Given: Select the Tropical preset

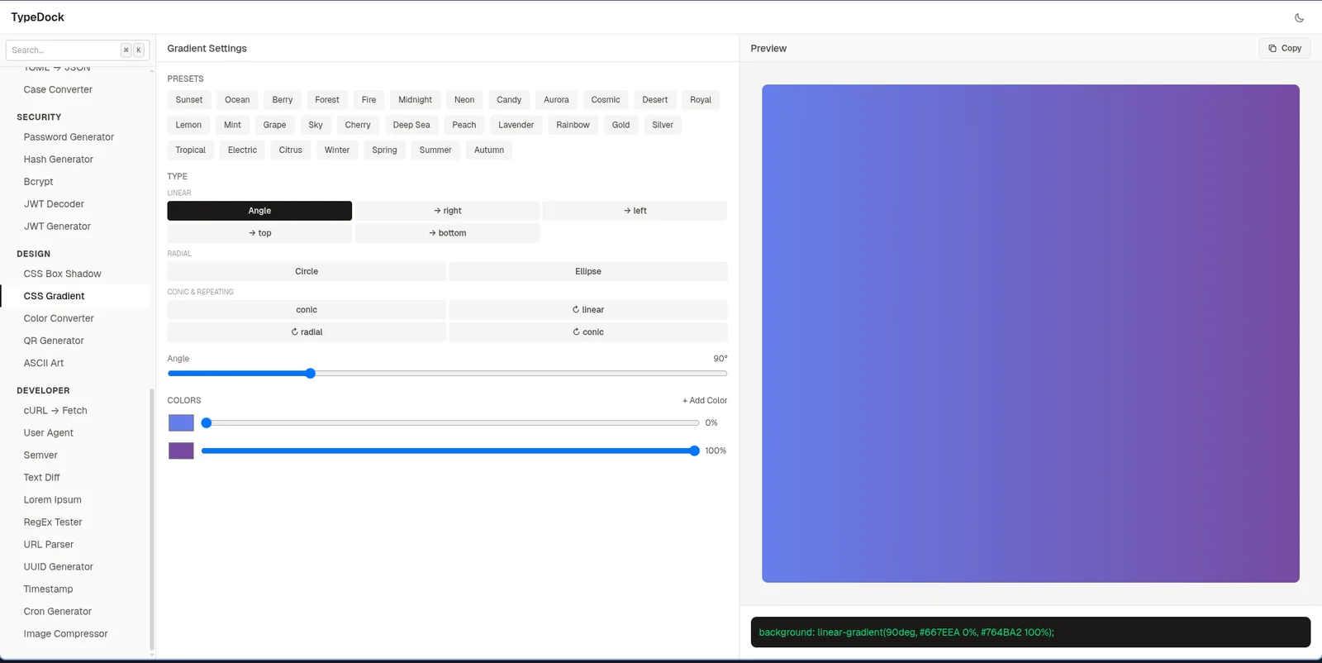Looking at the screenshot, I should 190,150.
